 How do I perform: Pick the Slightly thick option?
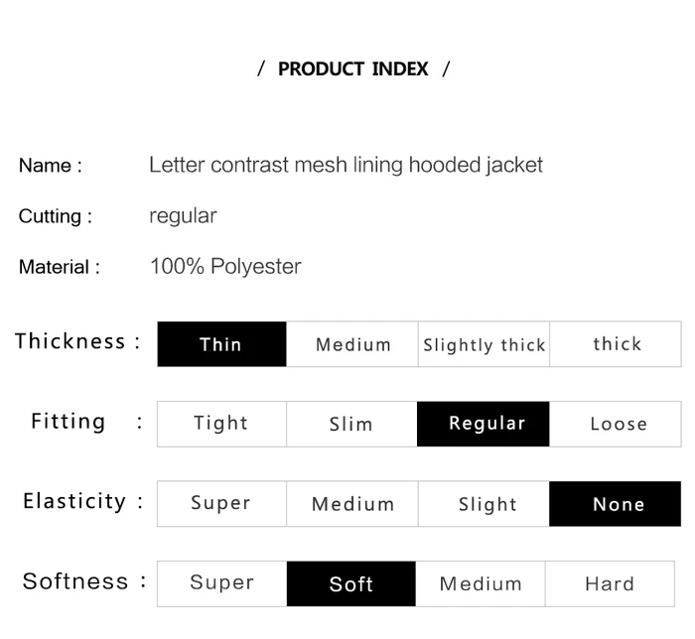point(485,344)
